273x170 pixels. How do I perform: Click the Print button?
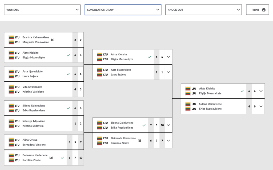257,10
